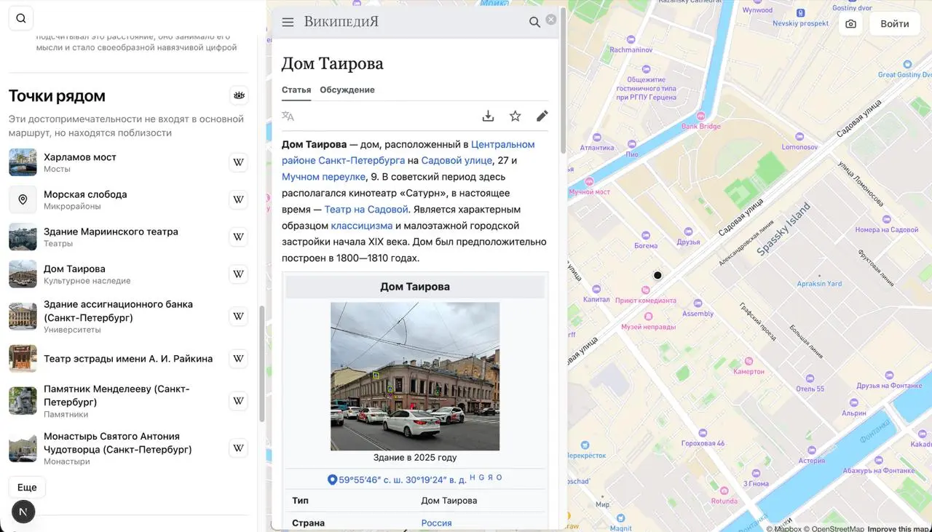
Task: Toggle visibility of nearby points with eye icon
Action: coord(239,95)
